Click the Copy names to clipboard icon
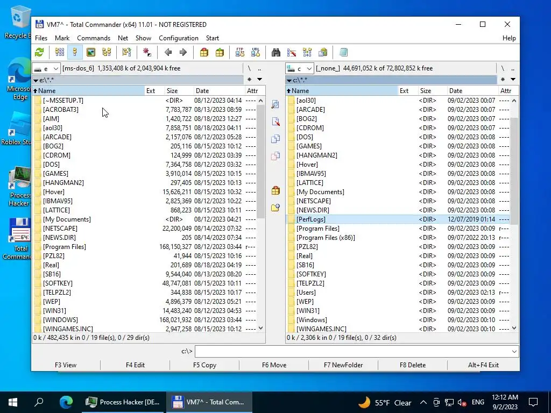 pos(323,52)
